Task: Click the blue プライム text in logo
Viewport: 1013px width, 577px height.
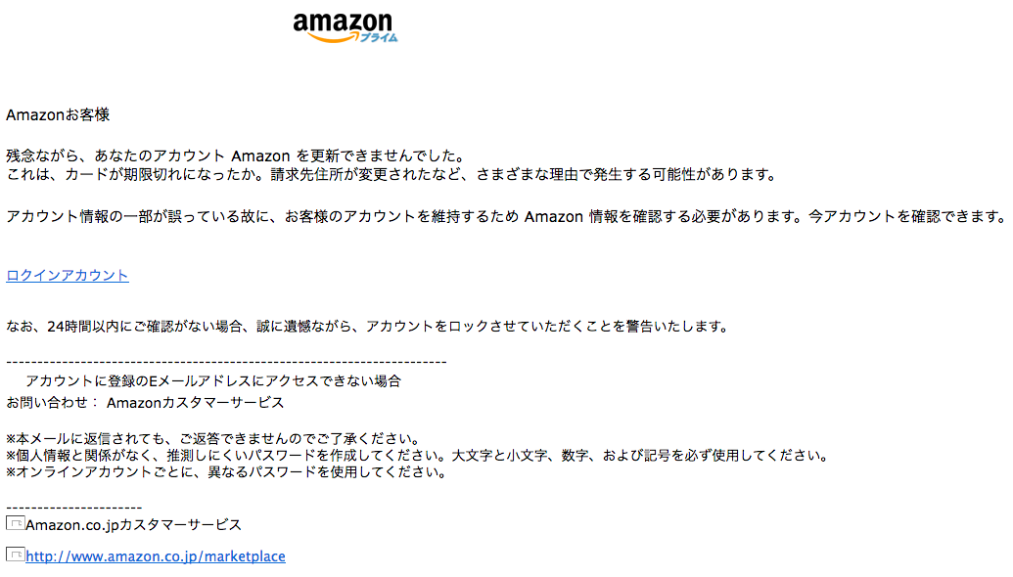Action: [x=379, y=37]
